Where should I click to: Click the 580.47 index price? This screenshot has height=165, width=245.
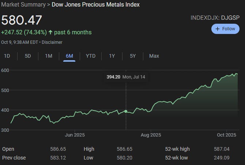point(22,20)
